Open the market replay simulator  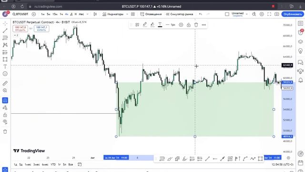179,14
